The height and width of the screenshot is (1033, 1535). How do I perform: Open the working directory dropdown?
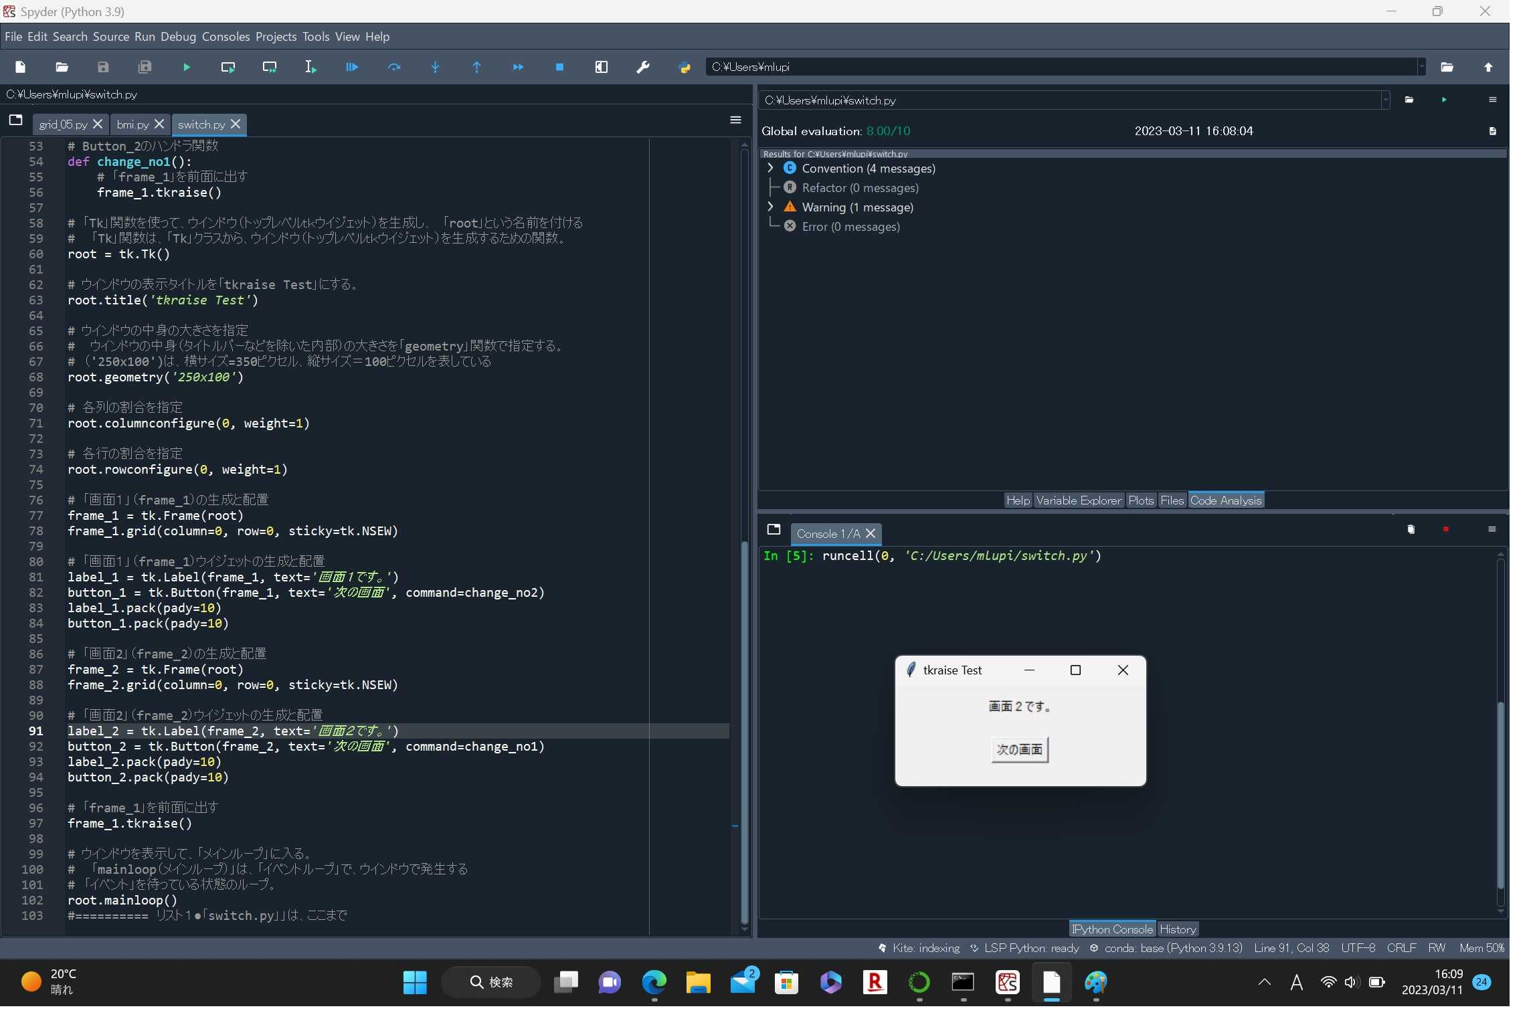(x=1421, y=67)
